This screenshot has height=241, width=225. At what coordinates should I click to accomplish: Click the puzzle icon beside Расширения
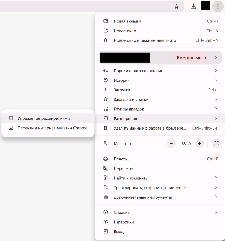click(x=105, y=118)
